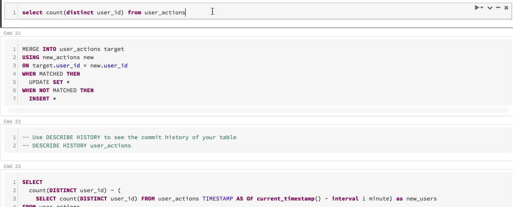Click the UPDATE SET * line
Viewport: 513px width, 207px height.
[x=46, y=82]
